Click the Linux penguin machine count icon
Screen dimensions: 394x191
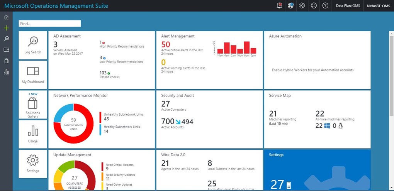340,126
